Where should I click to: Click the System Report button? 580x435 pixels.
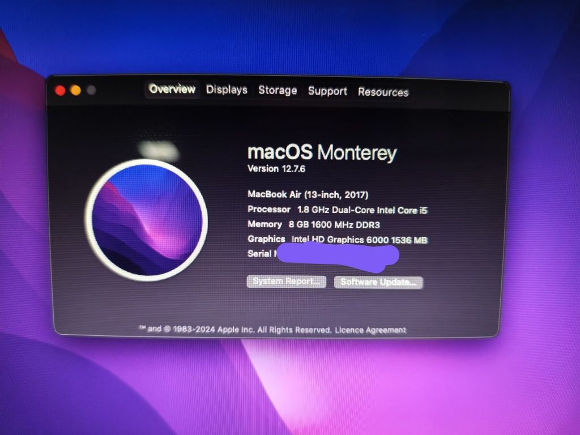286,282
